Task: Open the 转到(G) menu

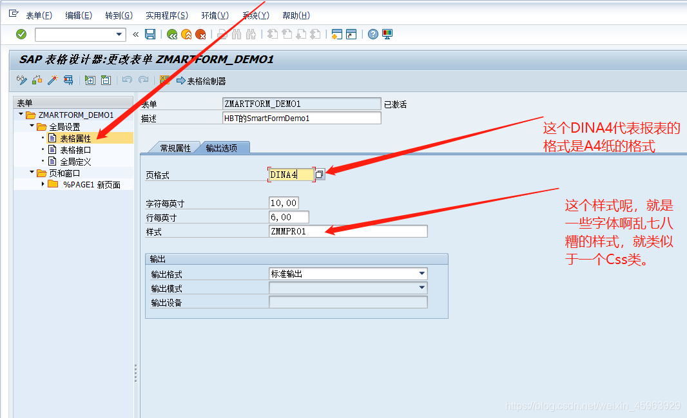Action: 119,15
